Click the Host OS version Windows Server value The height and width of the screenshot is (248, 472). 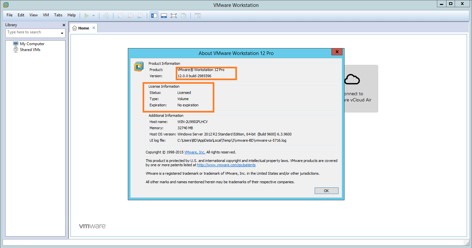click(234, 134)
